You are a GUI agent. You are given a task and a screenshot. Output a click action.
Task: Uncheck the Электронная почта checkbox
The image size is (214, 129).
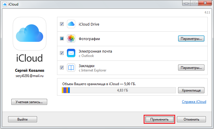pyautogui.click(x=62, y=53)
